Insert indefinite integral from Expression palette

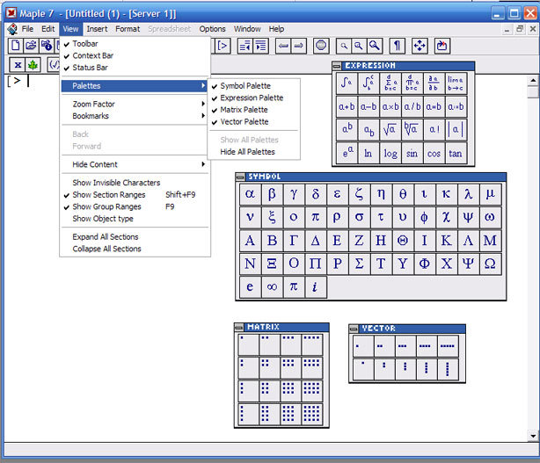point(347,83)
